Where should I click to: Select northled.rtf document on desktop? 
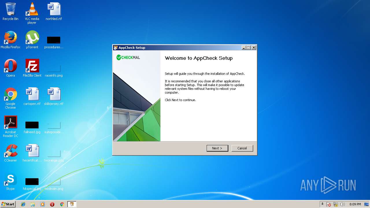[x=54, y=12]
